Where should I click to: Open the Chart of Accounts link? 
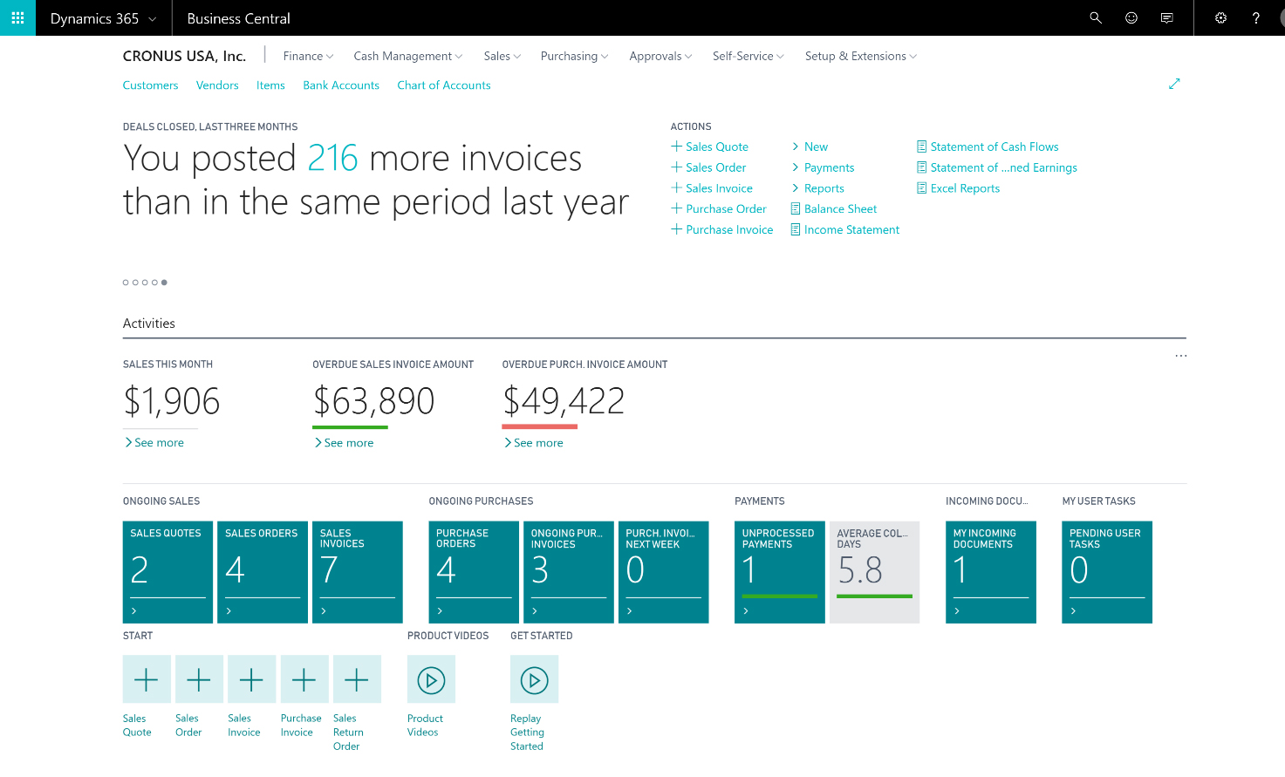coord(443,85)
